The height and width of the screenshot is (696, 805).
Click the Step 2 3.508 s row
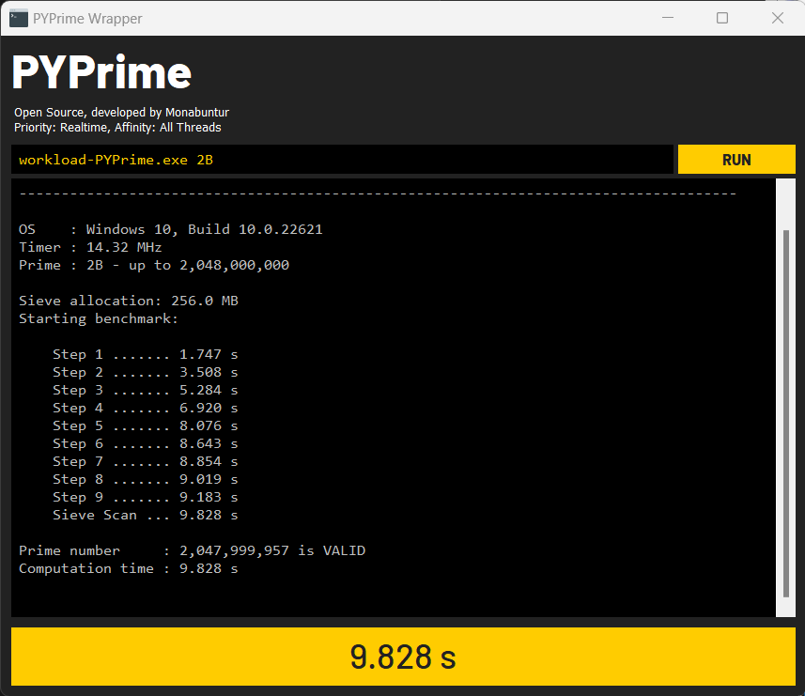(x=146, y=372)
